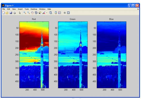Hide plot tools toolbar icon
The image size is (141, 99).
point(65,13)
